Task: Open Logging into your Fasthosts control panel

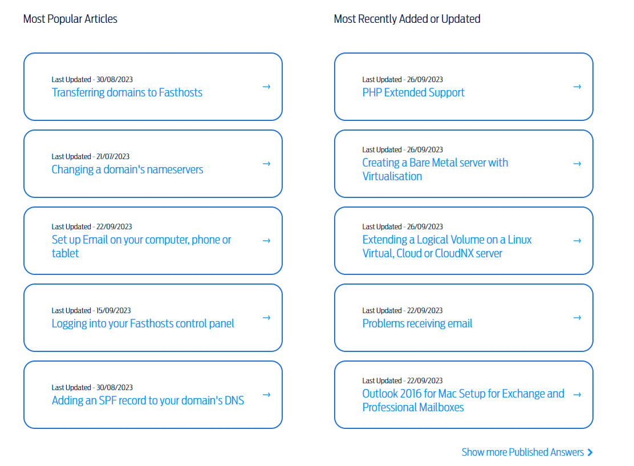Action: (x=143, y=323)
